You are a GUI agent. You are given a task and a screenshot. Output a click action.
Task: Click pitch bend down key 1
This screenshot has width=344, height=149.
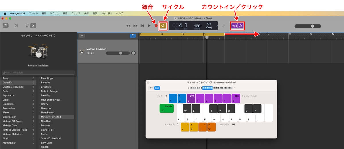(x=173, y=99)
